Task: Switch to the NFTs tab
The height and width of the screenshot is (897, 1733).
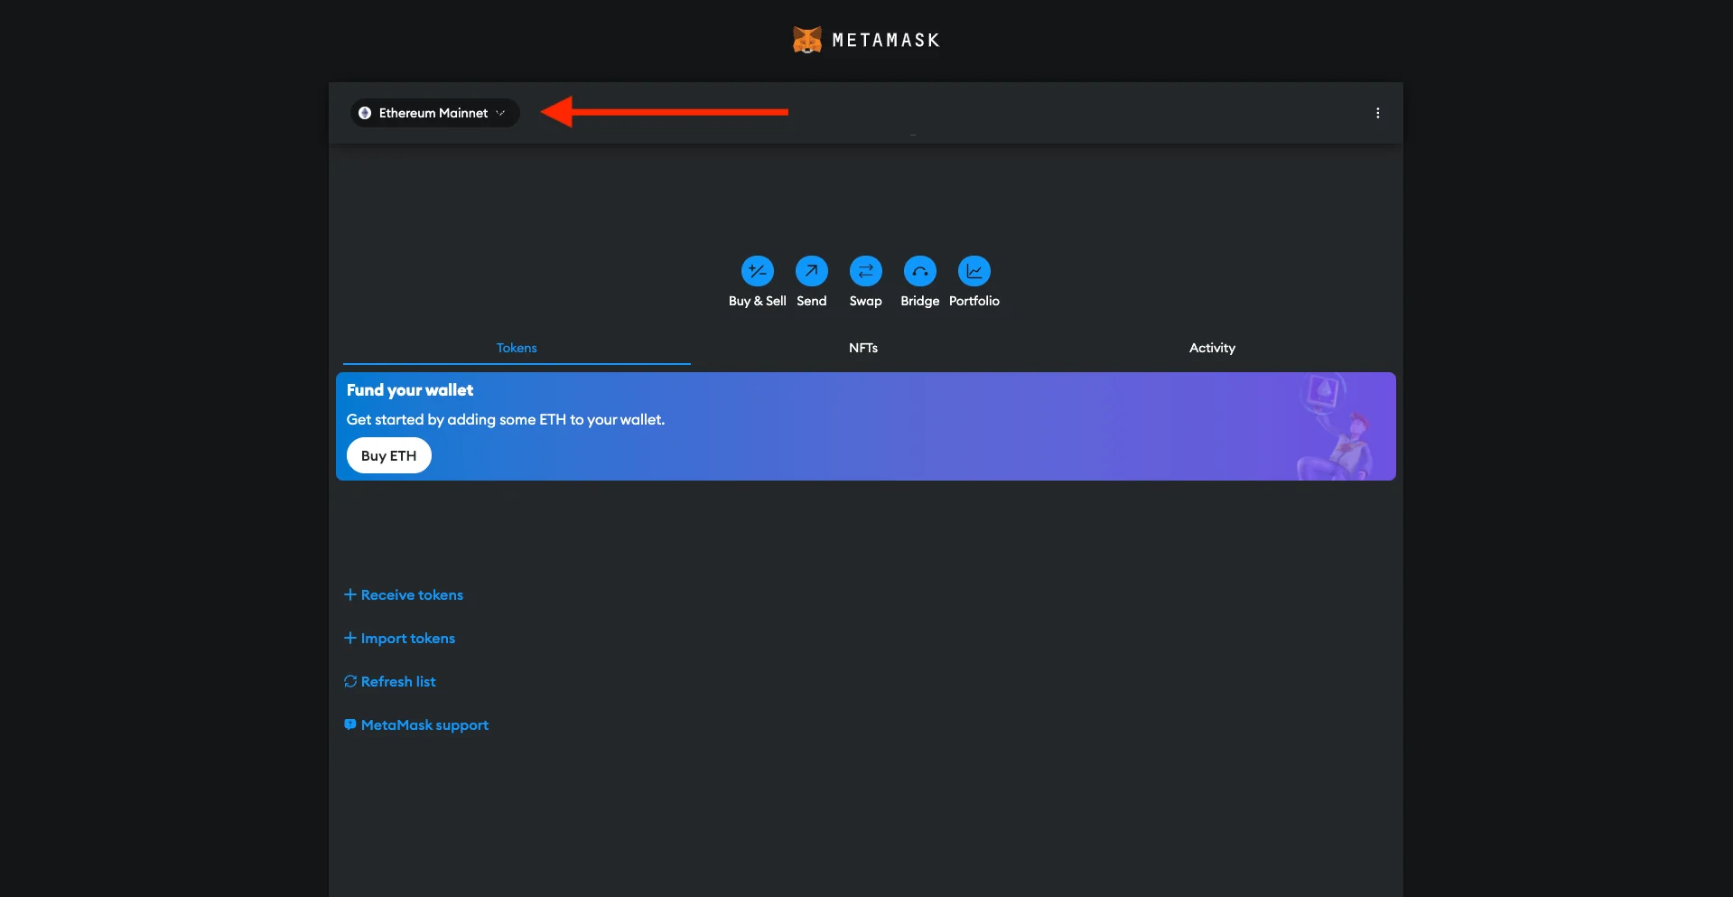Action: [863, 348]
